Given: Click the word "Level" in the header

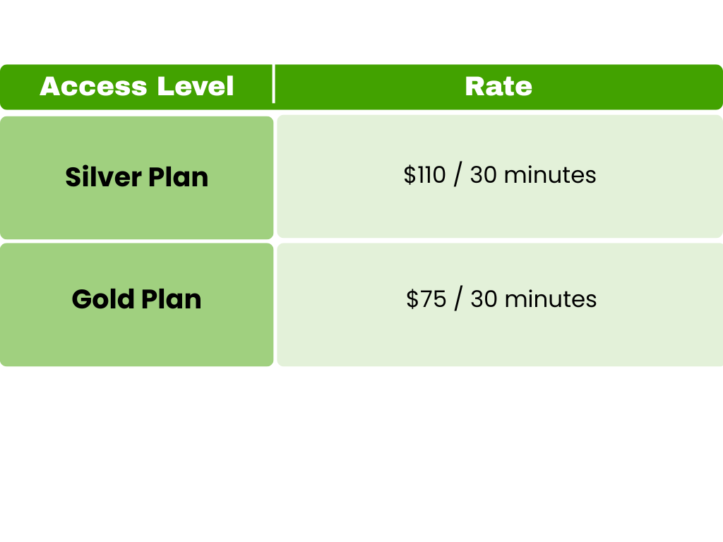Looking at the screenshot, I should [x=195, y=87].
